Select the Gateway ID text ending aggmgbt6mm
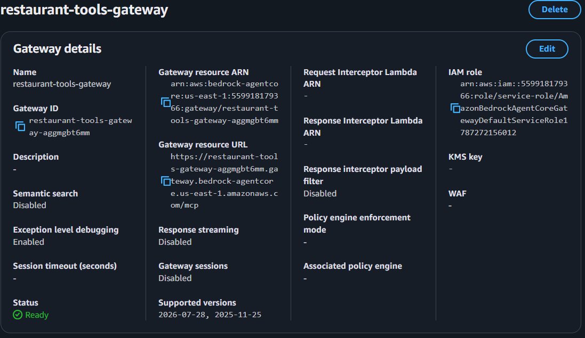This screenshot has height=338, width=585. [x=81, y=127]
